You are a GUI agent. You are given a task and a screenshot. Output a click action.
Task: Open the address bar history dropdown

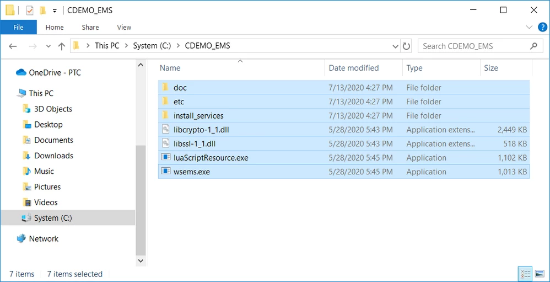pyautogui.click(x=395, y=46)
